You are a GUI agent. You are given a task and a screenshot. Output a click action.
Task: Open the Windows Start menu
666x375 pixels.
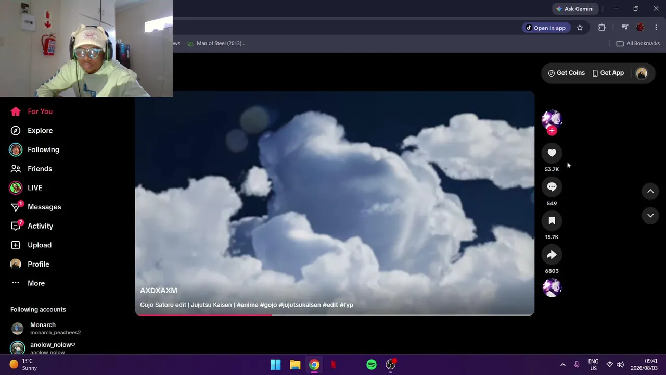tap(276, 365)
